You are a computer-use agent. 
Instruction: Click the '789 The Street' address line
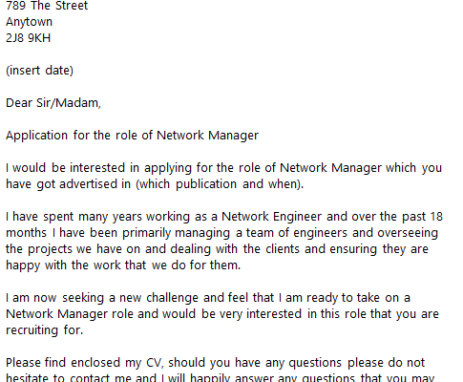pos(47,6)
